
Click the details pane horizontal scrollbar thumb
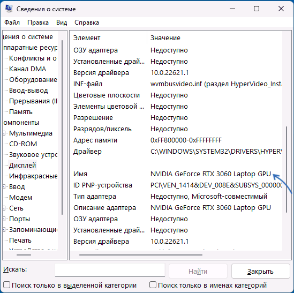click(x=141, y=255)
